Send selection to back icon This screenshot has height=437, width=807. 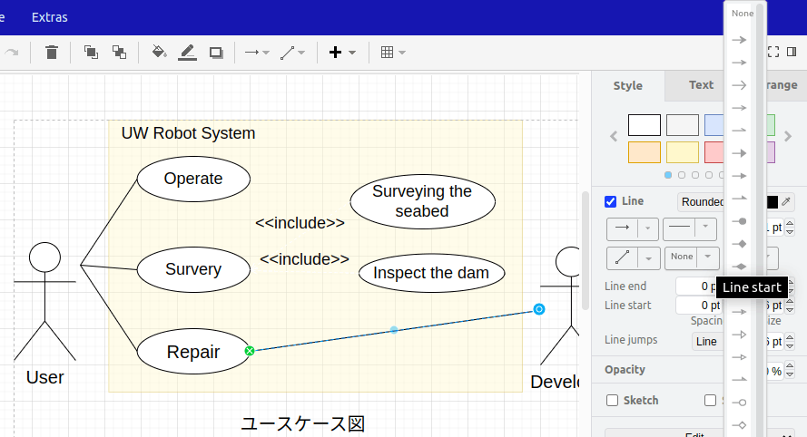[x=120, y=53]
